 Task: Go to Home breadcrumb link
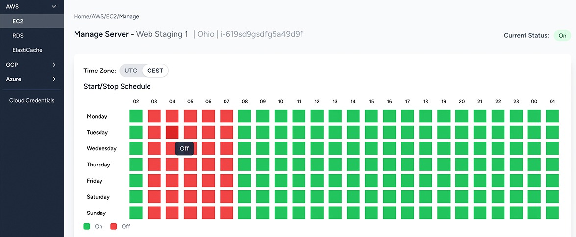click(81, 16)
